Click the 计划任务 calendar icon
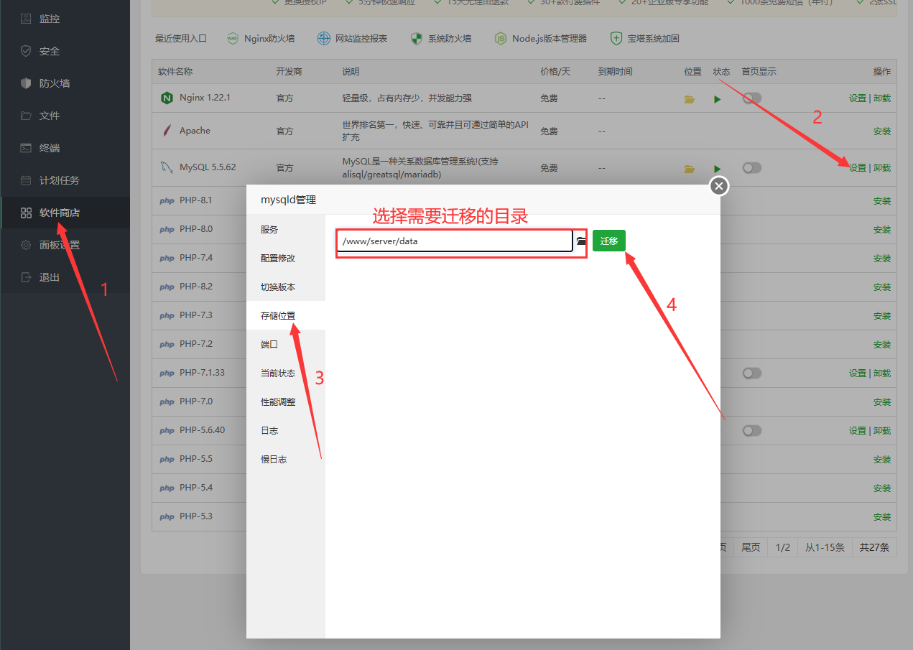Viewport: 913px width, 650px height. pos(26,180)
